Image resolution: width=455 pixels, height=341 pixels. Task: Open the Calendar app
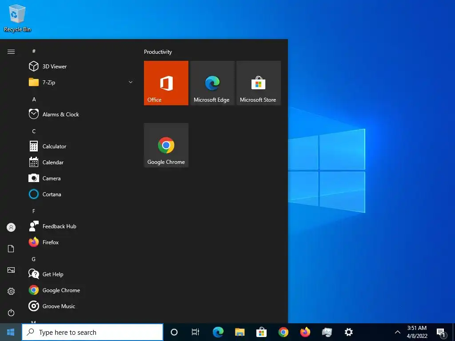(81, 162)
